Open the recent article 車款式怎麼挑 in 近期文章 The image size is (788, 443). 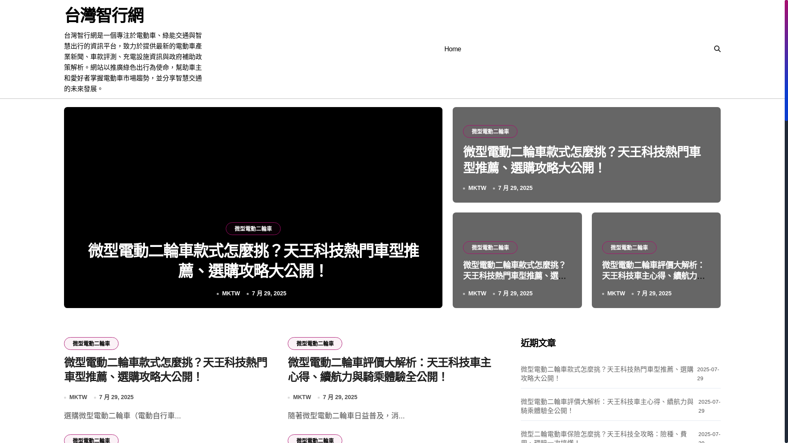click(607, 374)
